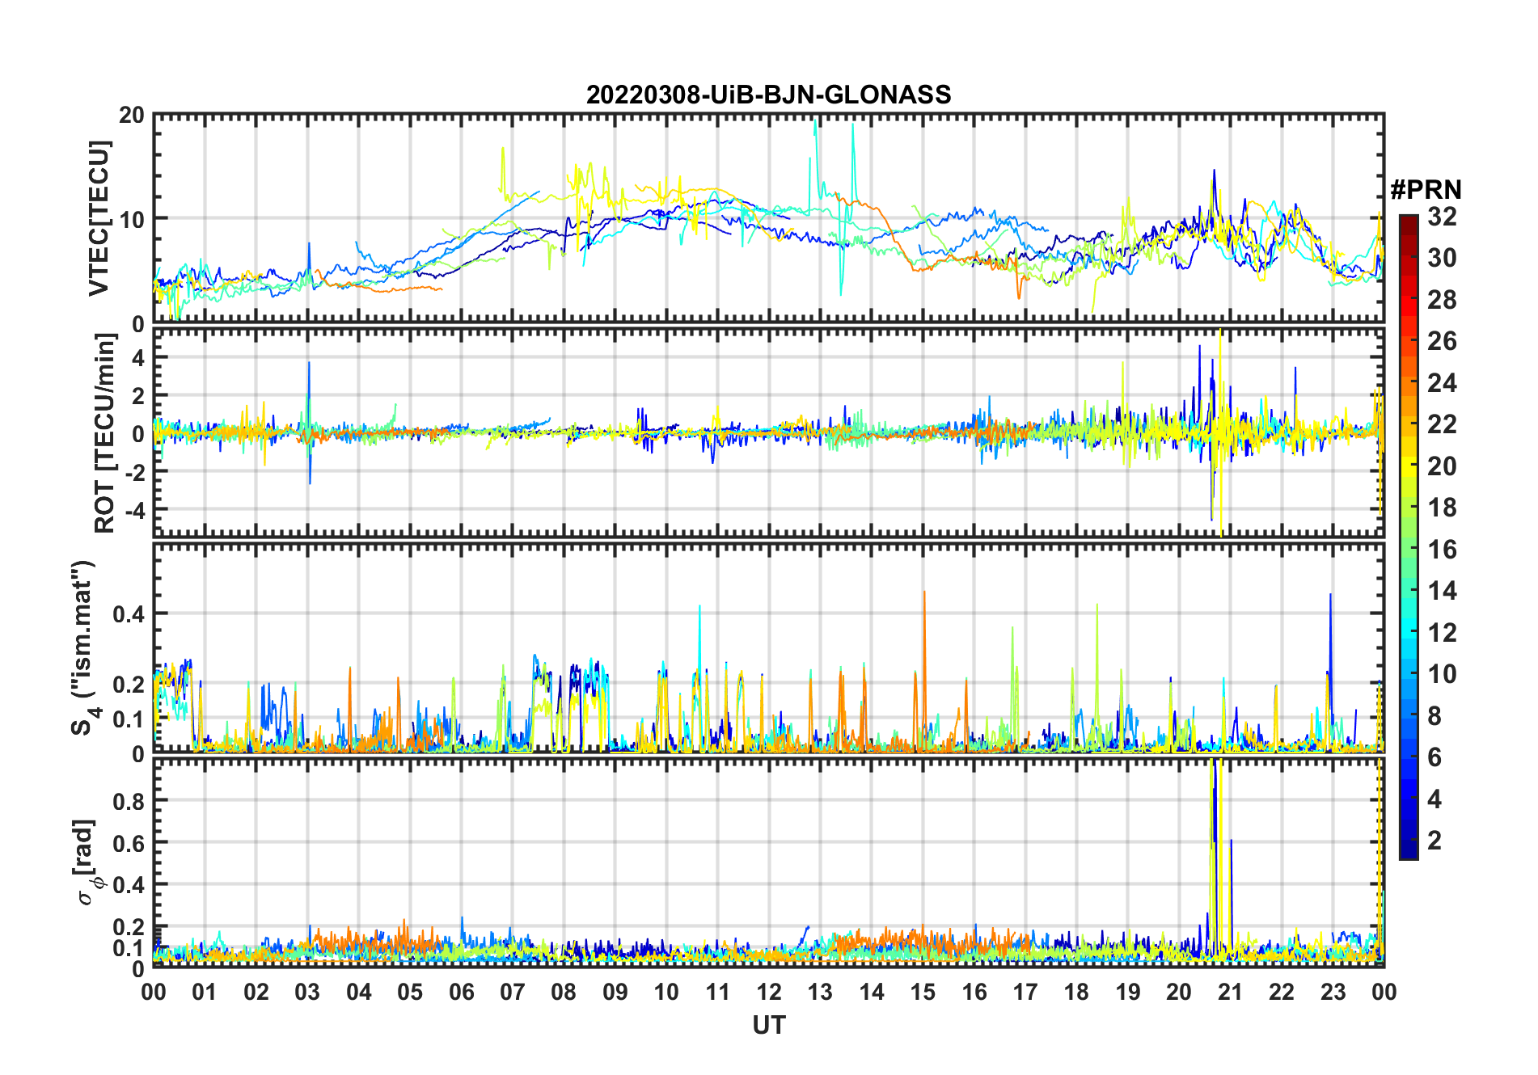Click the x-axis tick label 17
1538x1075 pixels.
pyautogui.click(x=1025, y=992)
